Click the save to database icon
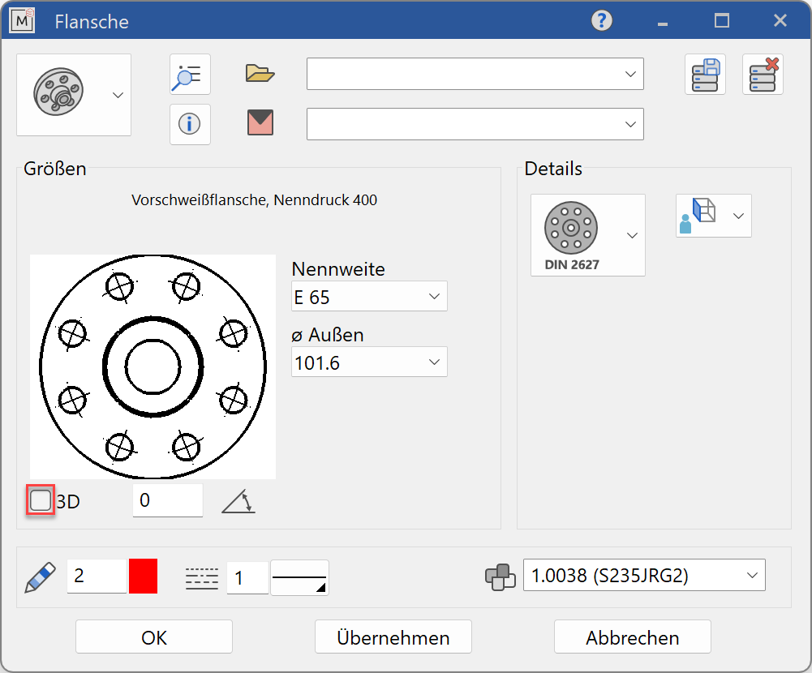812x673 pixels. click(705, 74)
